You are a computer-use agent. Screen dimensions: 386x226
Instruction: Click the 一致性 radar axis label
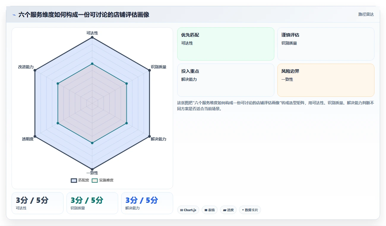pos(92,173)
